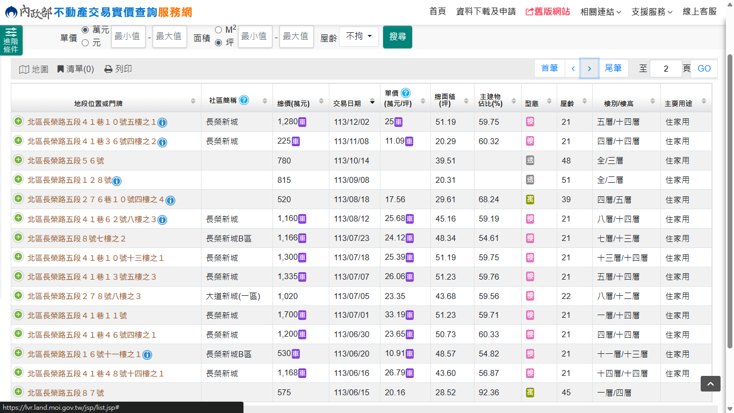
Task: Select 萬元 unit price radio
Action: [85, 30]
